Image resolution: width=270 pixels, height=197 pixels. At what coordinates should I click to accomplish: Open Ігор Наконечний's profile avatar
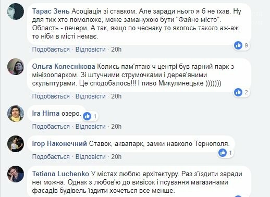(x=16, y=144)
